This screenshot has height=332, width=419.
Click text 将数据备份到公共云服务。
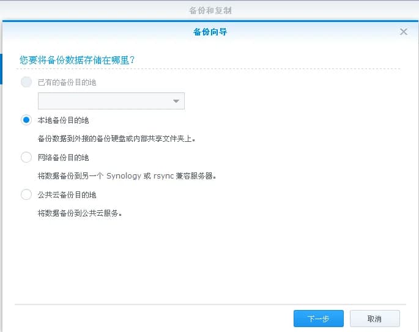[x=80, y=213]
